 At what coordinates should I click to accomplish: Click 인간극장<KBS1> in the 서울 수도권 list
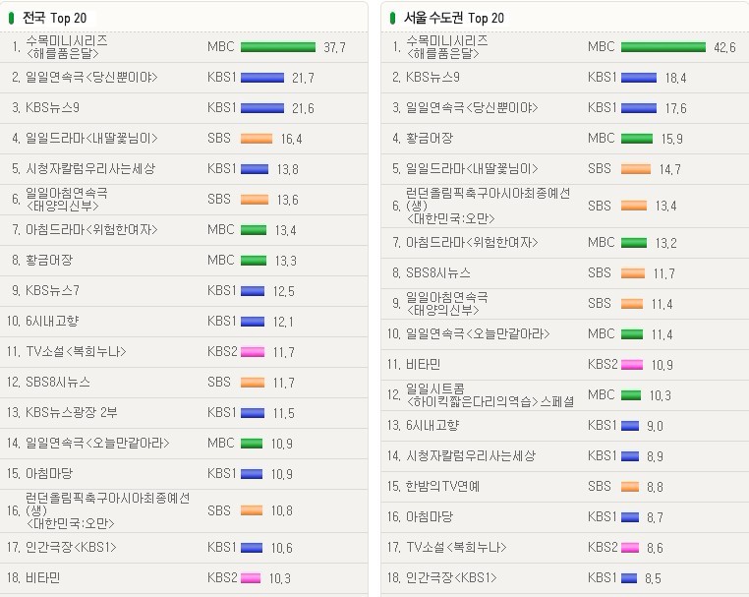451,578
